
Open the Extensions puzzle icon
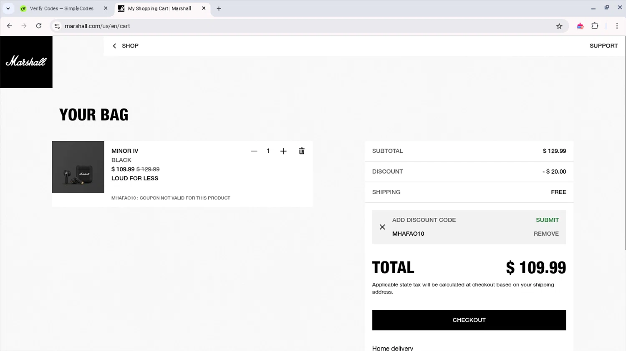[595, 26]
